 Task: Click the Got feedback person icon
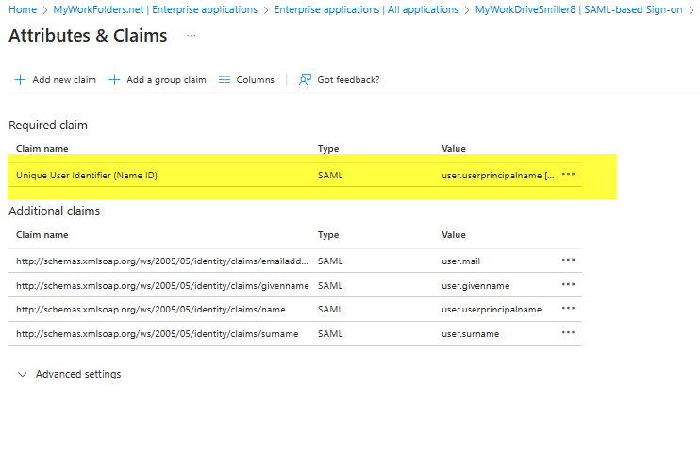tap(305, 80)
